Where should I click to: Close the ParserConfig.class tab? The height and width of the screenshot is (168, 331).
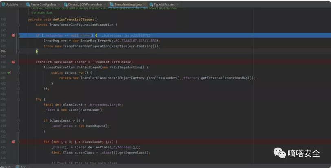click(x=59, y=4)
